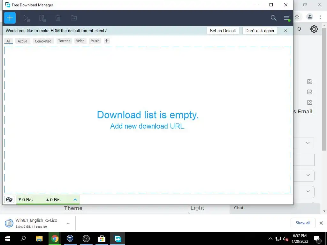
Task: Open OBS Studio from taskbar
Action: (x=86, y=239)
